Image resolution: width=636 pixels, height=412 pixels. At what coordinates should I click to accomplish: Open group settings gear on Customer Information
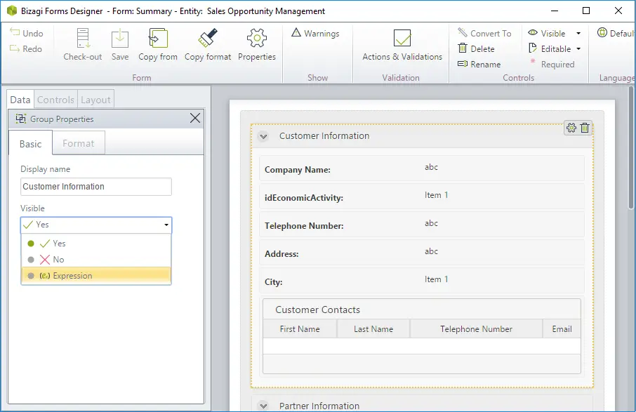click(571, 128)
